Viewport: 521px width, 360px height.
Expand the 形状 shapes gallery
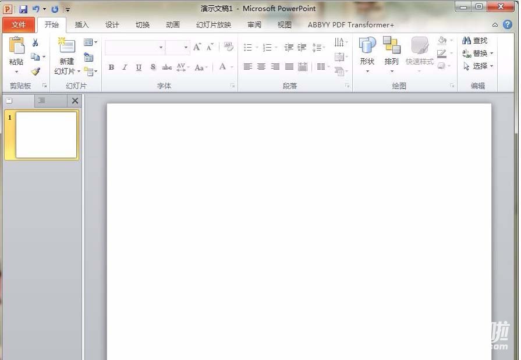click(x=367, y=55)
